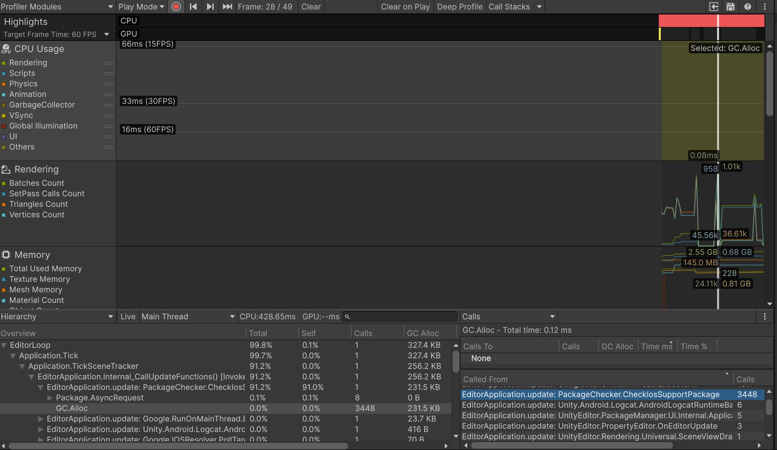Viewport: 777px width, 450px height.
Task: Save the profiler data using the save icon
Action: point(730,6)
